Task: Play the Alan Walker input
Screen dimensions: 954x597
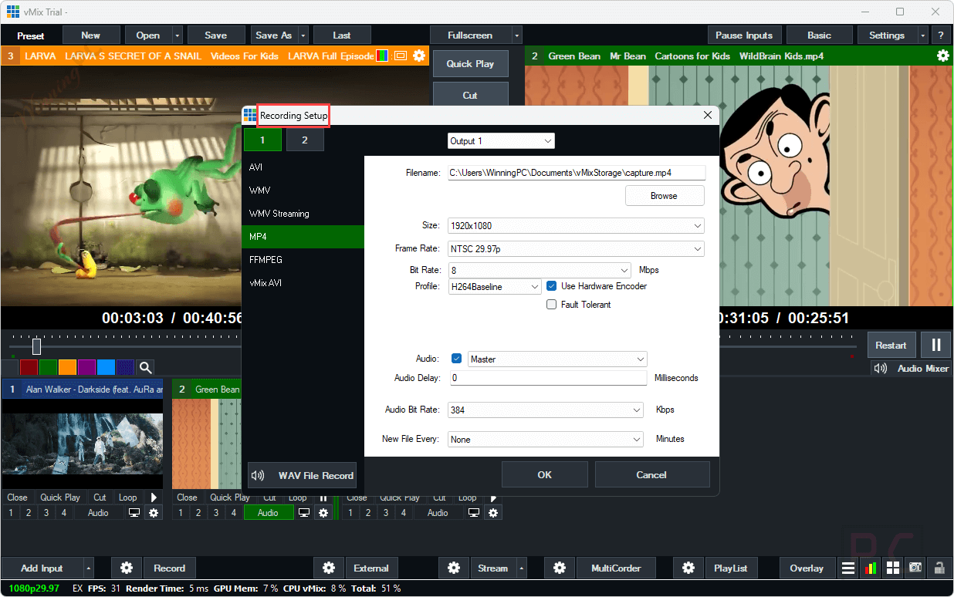Action: pos(153,497)
